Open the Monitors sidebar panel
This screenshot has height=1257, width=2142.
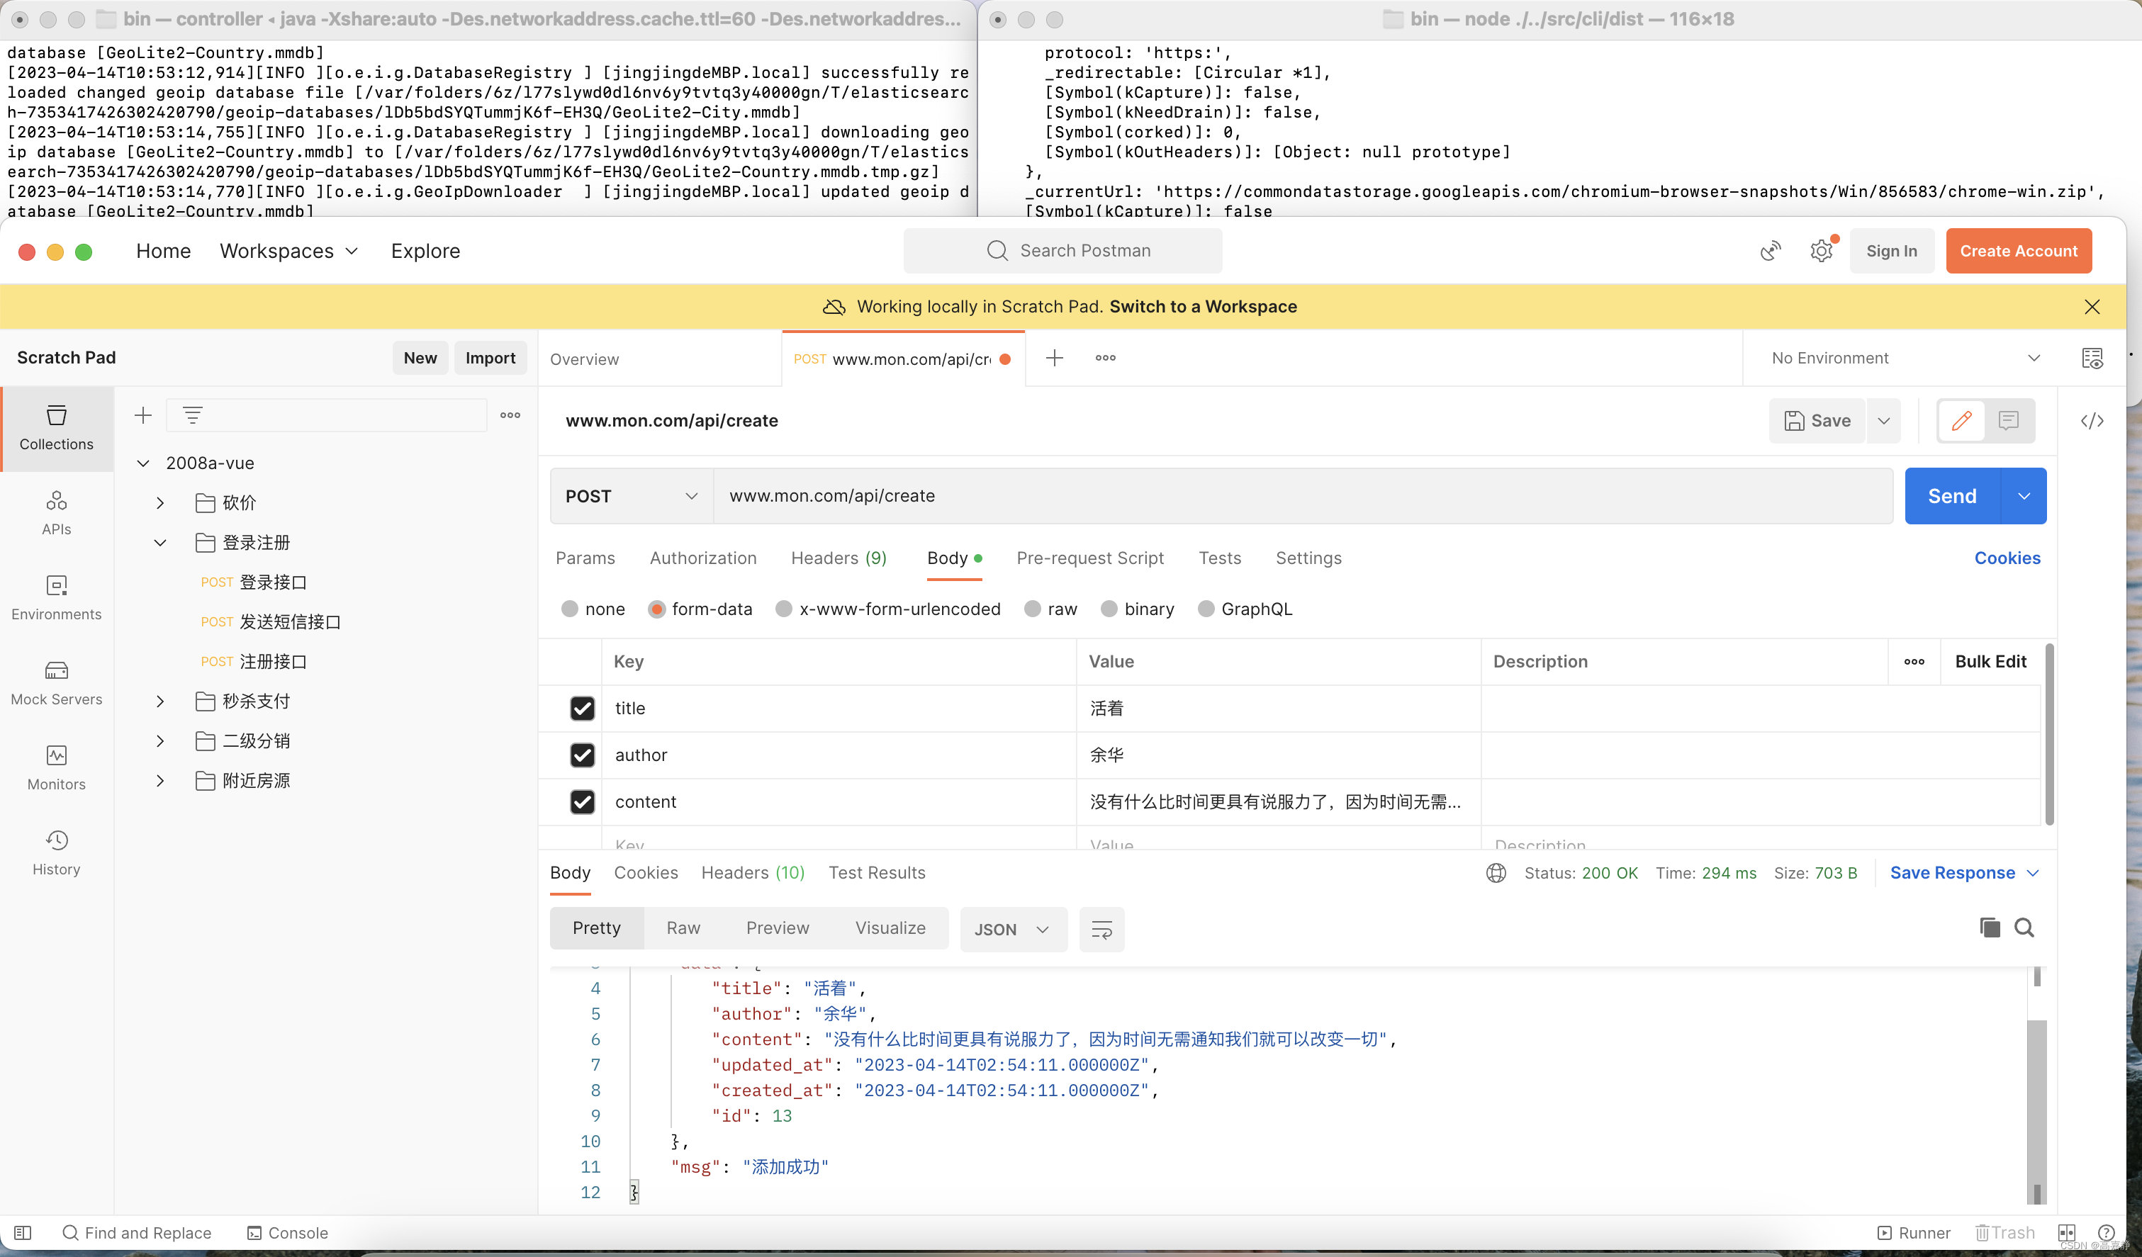[56, 767]
